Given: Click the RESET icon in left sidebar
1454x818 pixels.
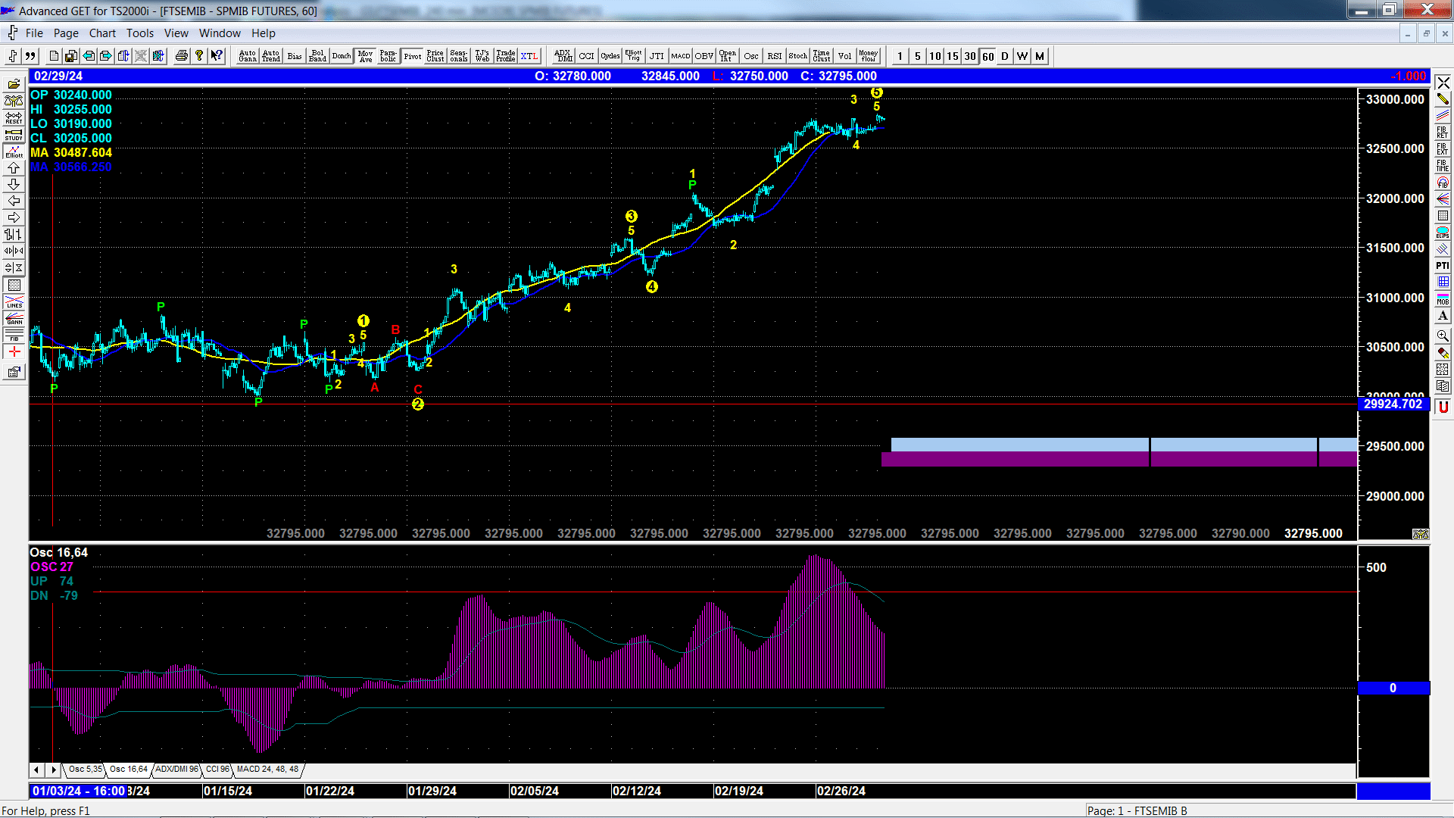Looking at the screenshot, I should click(x=14, y=118).
